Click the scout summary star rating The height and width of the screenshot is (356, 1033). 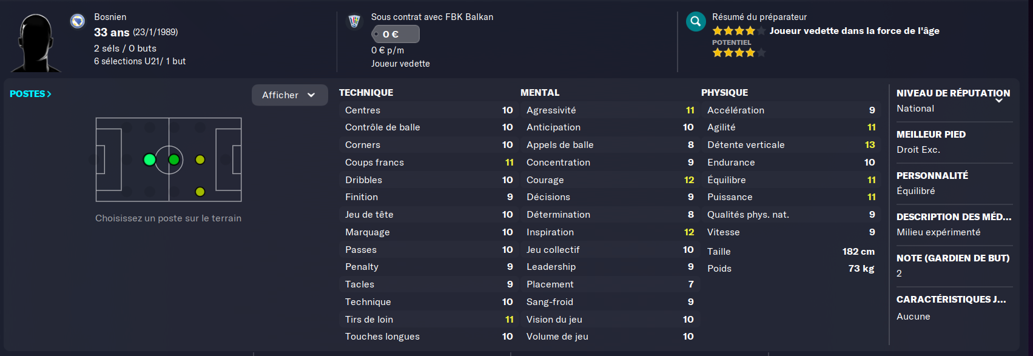[739, 31]
